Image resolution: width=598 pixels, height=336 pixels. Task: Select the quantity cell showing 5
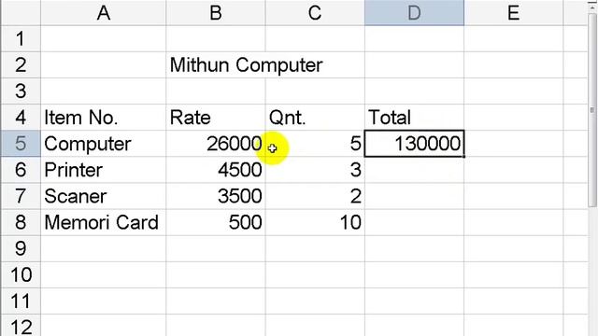315,144
